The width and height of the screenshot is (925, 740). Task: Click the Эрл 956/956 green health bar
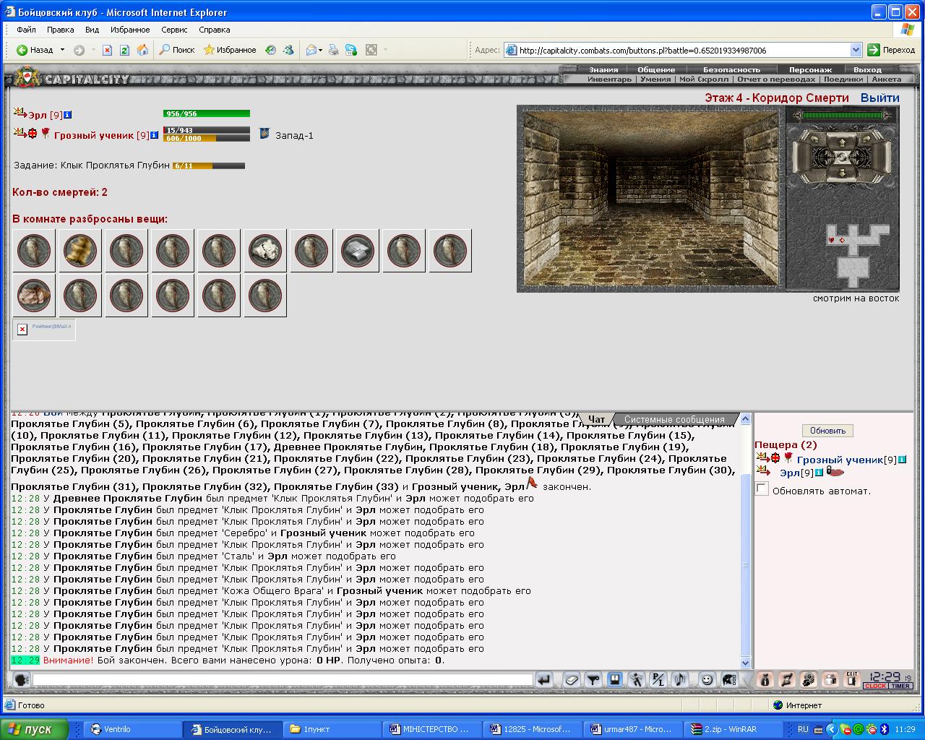207,113
